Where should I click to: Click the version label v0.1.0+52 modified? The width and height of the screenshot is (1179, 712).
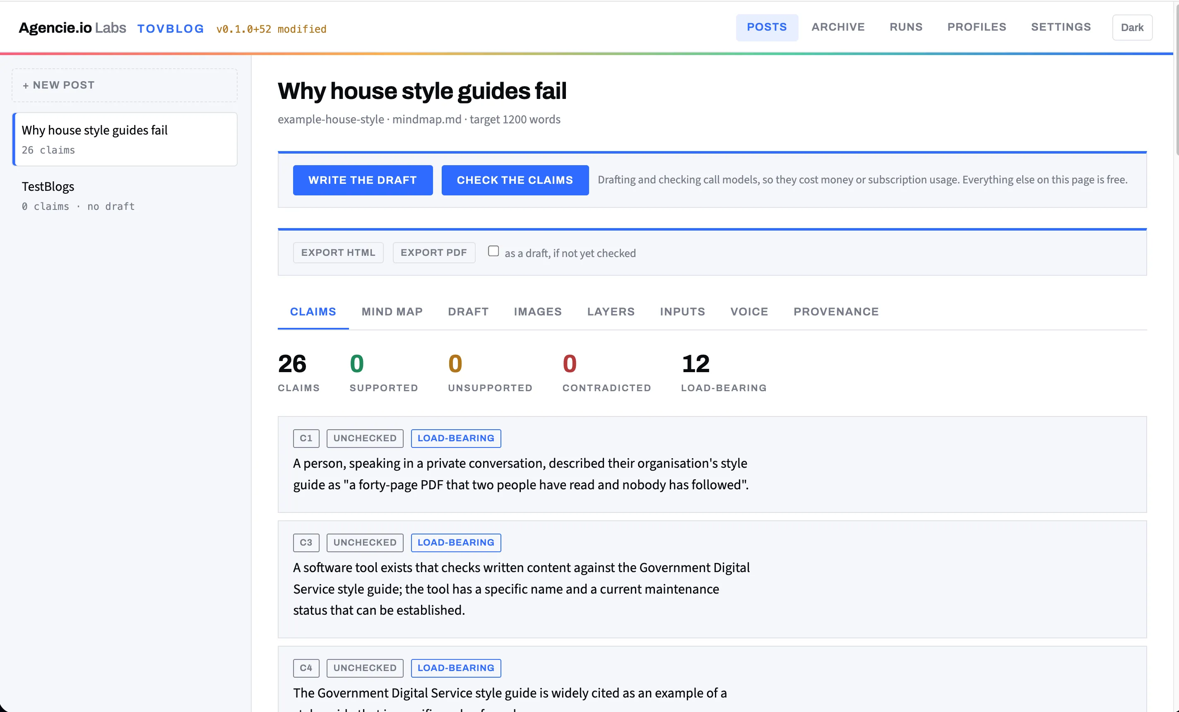coord(271,29)
